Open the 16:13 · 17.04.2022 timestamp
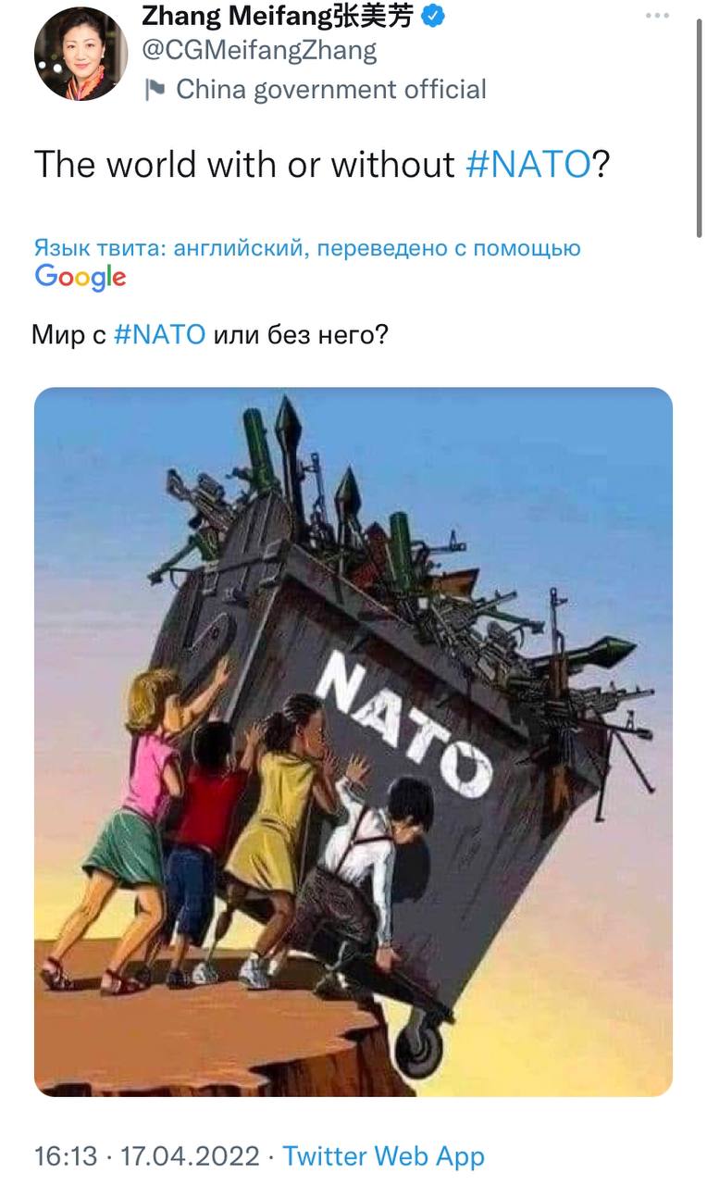The height and width of the screenshot is (1185, 707). [148, 1156]
